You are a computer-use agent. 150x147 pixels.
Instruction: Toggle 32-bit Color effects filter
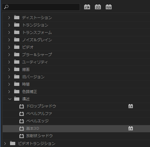coord(98,7)
